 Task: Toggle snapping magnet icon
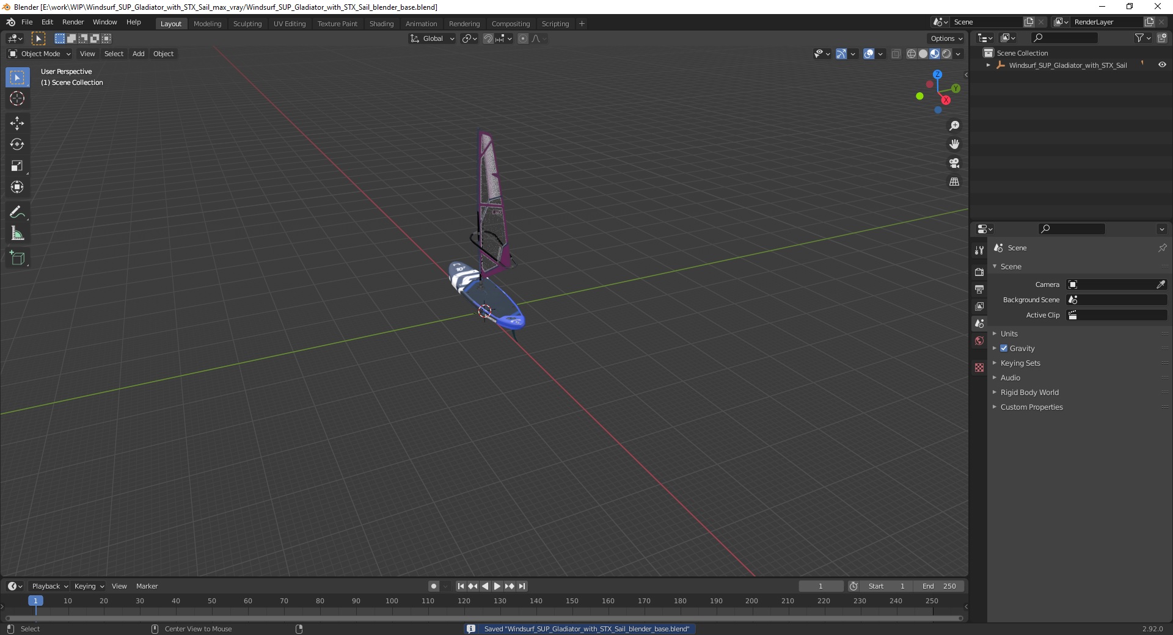point(488,38)
